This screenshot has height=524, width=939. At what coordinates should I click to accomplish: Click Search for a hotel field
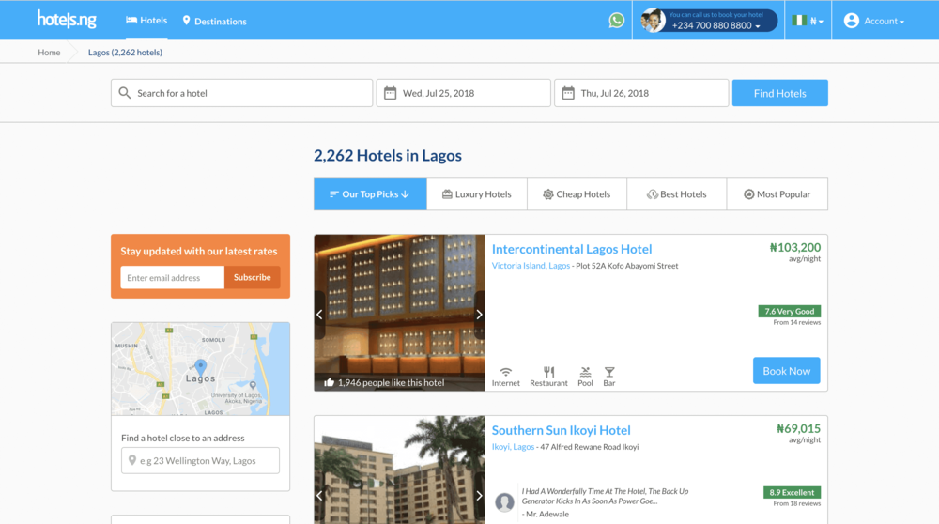point(241,93)
